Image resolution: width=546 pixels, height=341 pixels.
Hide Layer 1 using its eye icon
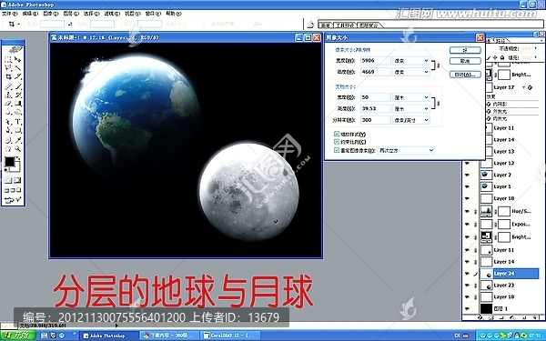[468, 186]
